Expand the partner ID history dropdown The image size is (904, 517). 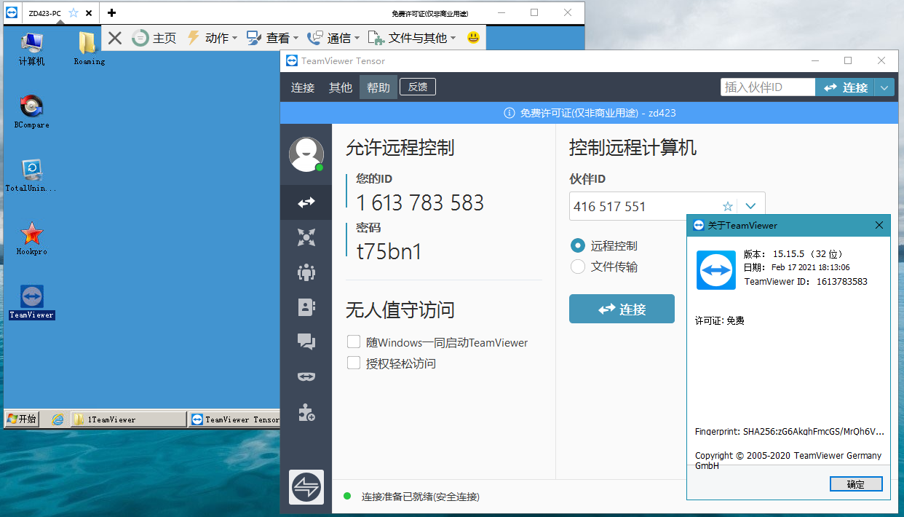tap(751, 207)
